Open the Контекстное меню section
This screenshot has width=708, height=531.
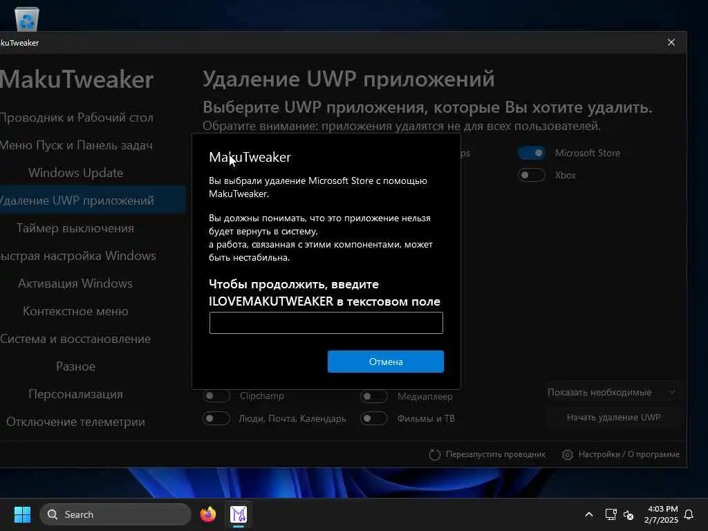pyautogui.click(x=76, y=311)
